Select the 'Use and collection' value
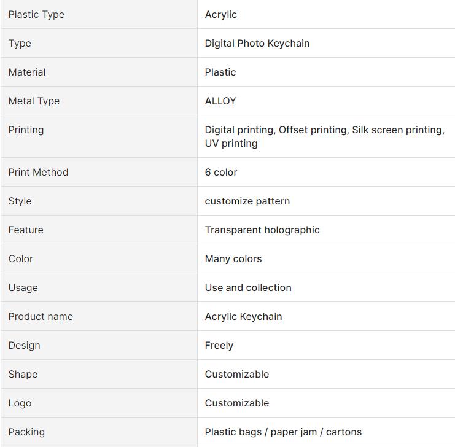The width and height of the screenshot is (455, 447). [x=248, y=287]
